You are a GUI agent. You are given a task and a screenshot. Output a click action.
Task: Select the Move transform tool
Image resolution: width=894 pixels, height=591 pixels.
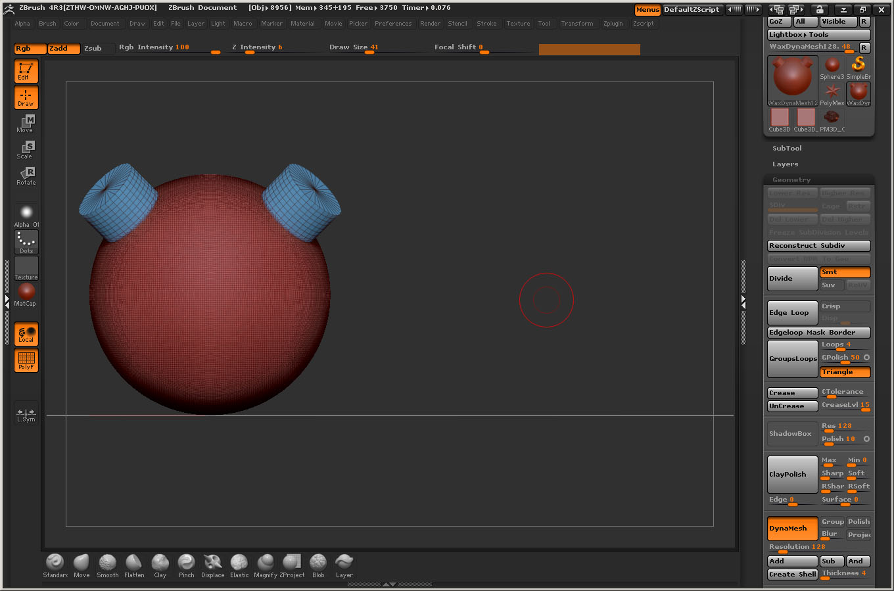click(26, 124)
